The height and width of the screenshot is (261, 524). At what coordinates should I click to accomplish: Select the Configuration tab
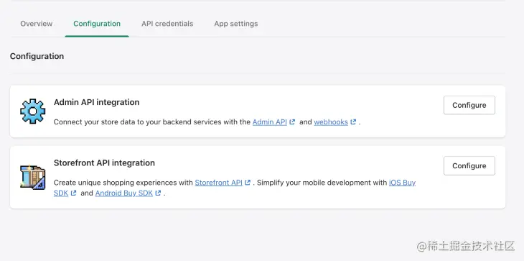tap(97, 24)
